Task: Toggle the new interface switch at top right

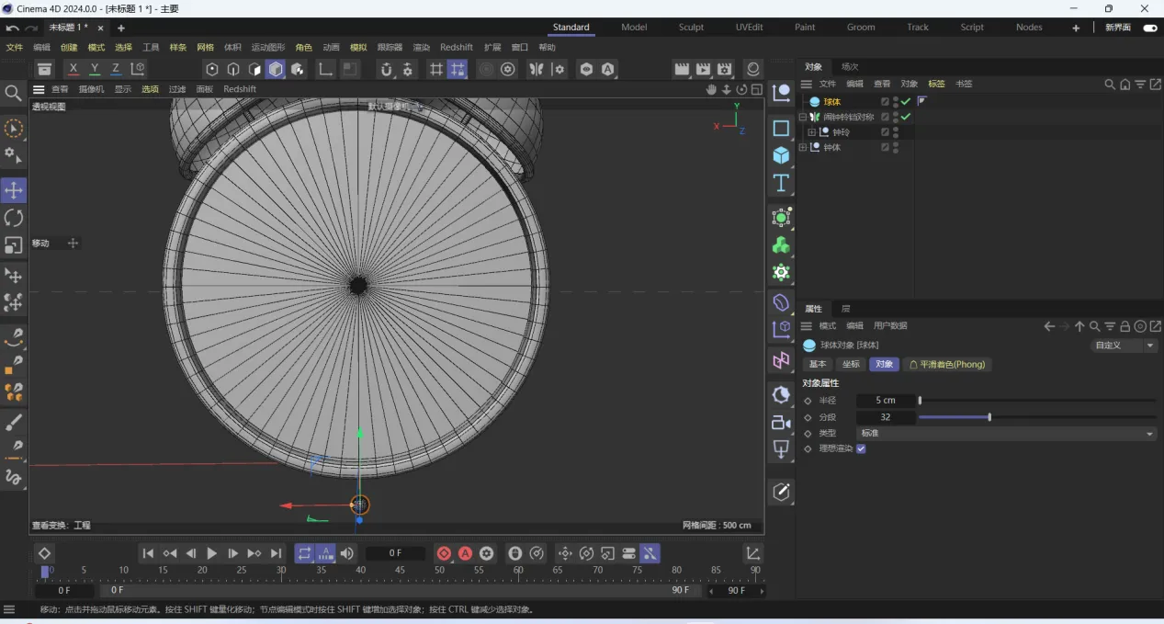Action: (1149, 28)
